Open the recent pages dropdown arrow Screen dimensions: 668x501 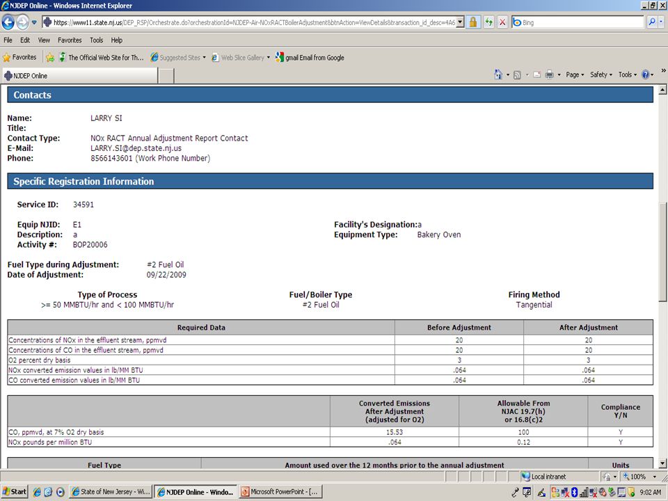tap(34, 22)
